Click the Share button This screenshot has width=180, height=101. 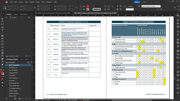137,2
